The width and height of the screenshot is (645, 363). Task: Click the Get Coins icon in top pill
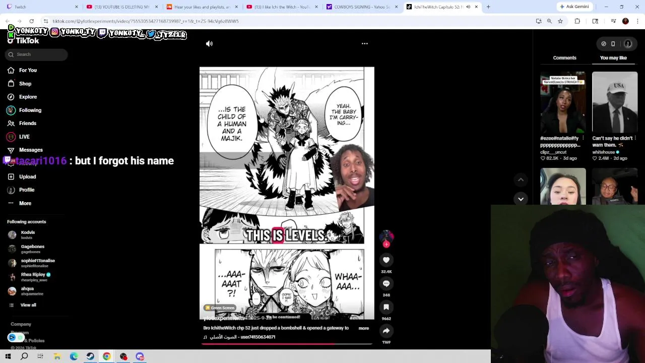tap(604, 44)
